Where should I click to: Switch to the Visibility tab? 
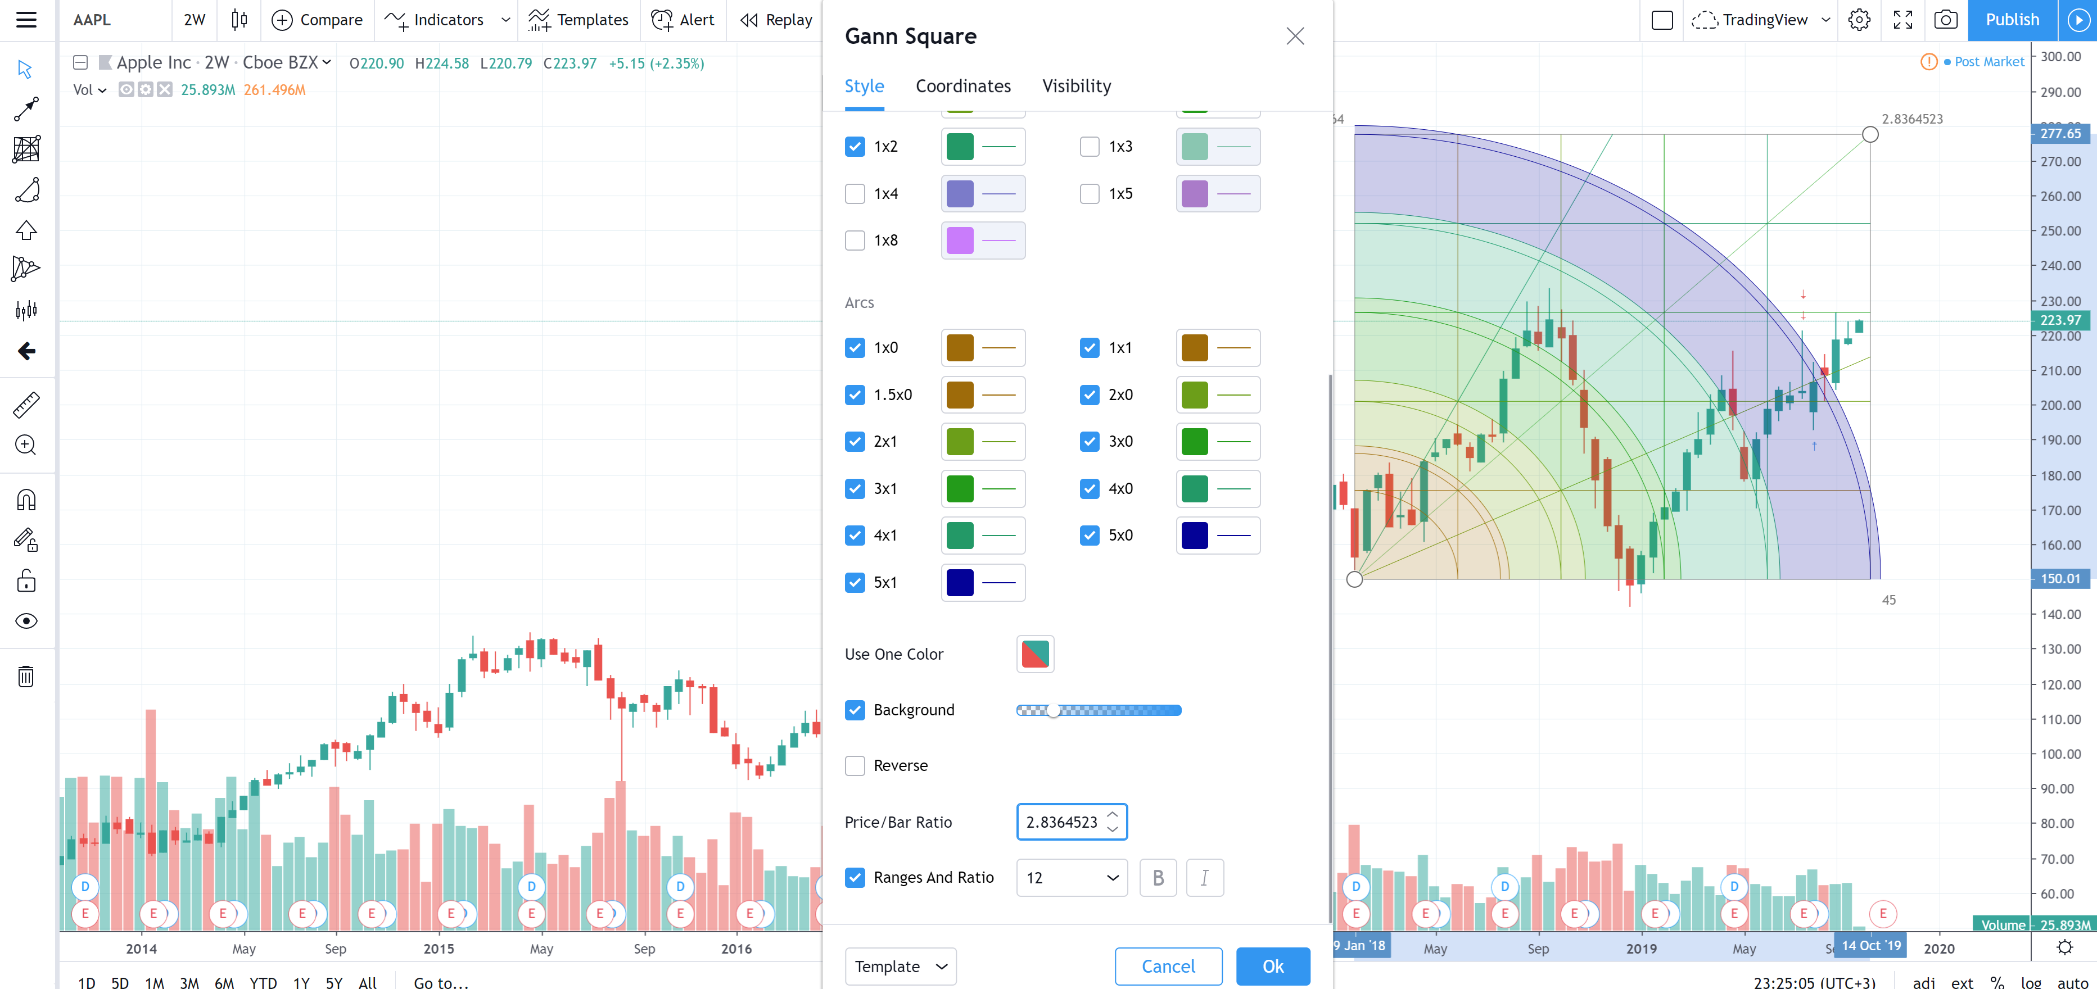tap(1077, 85)
